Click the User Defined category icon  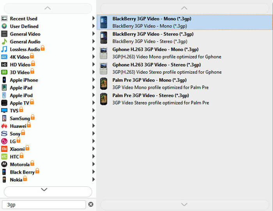click(x=4, y=26)
